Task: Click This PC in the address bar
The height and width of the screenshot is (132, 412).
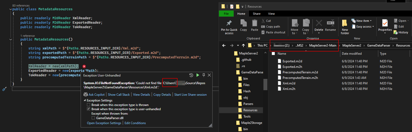Action: 262,45
